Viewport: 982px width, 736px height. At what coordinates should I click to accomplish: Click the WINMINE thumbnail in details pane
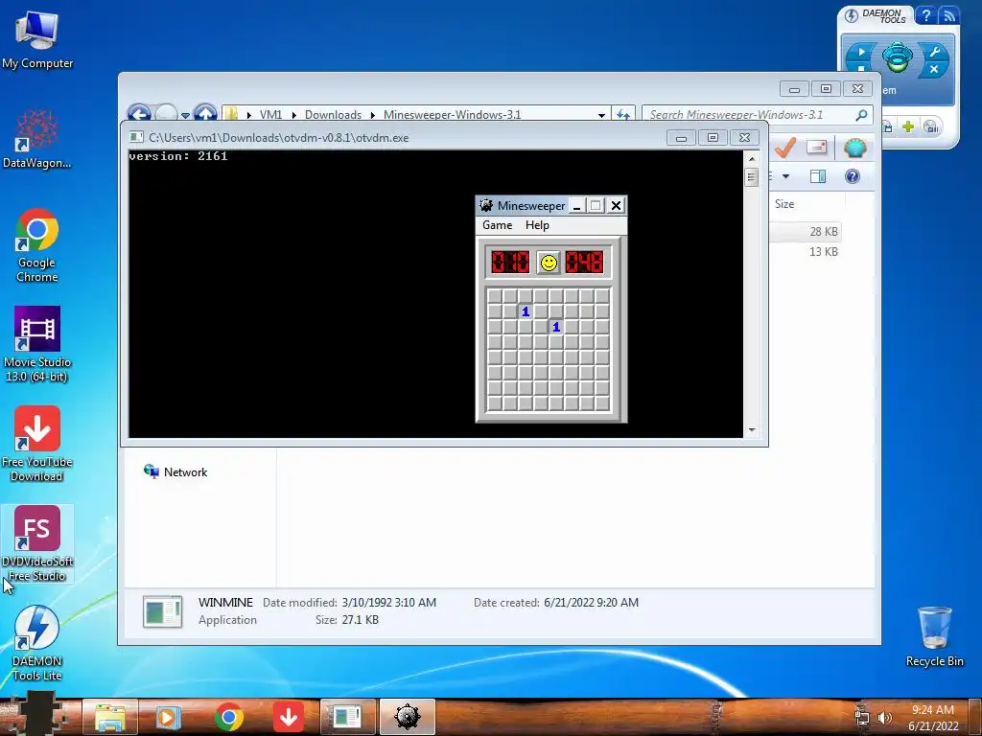click(x=163, y=611)
